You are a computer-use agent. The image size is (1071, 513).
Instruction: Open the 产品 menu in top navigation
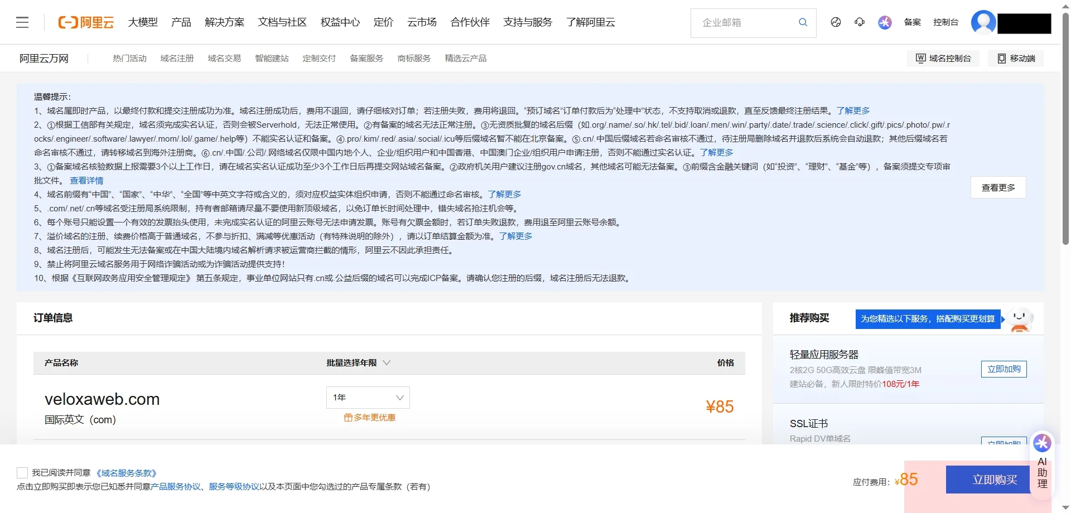[x=181, y=22]
